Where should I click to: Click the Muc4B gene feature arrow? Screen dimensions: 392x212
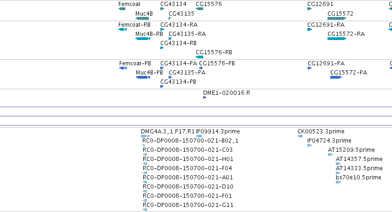pos(142,18)
